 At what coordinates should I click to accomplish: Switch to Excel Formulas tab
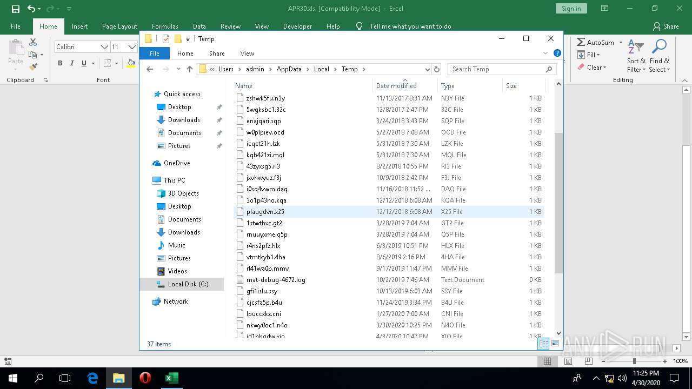pyautogui.click(x=165, y=26)
